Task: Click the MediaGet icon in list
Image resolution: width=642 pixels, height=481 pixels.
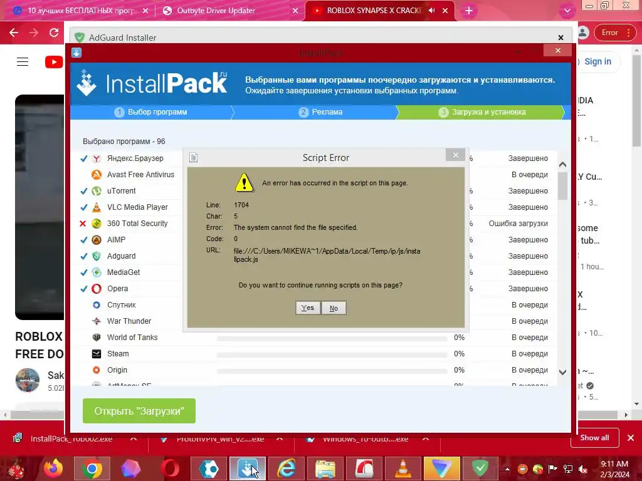Action: [96, 272]
